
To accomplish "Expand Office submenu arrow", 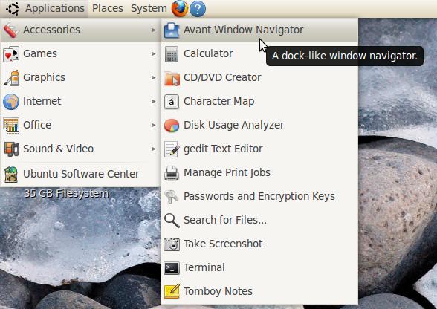I will tap(154, 125).
